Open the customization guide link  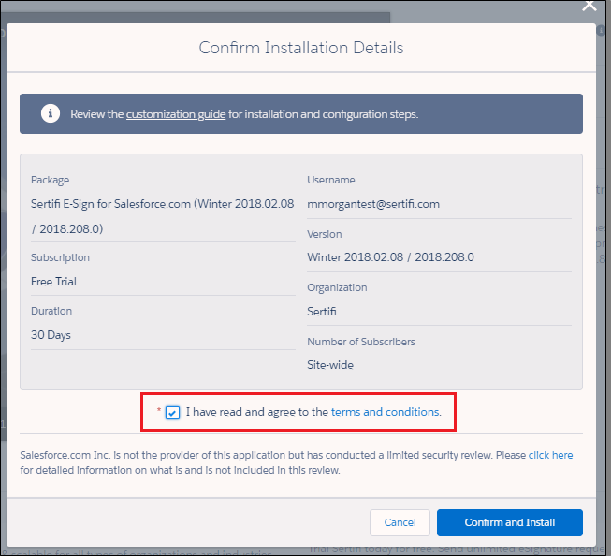point(176,114)
